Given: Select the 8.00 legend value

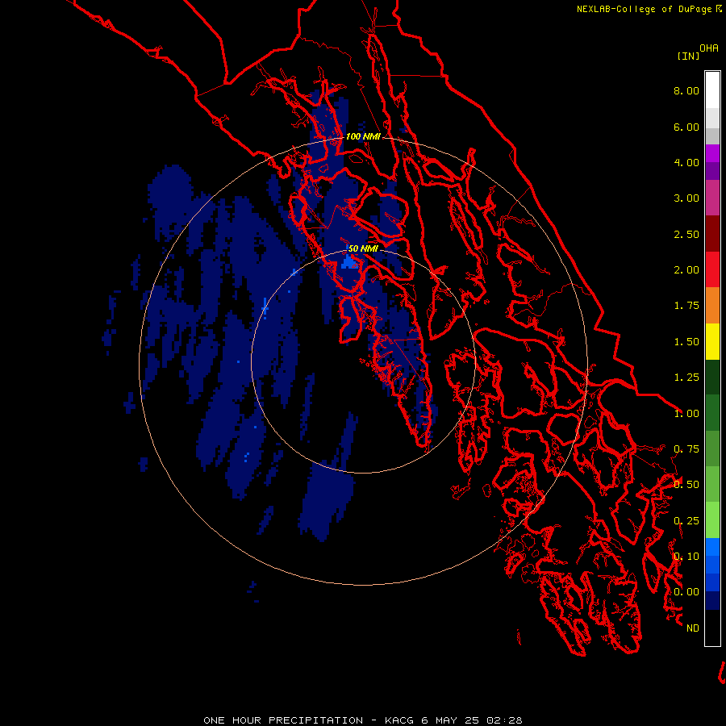Looking at the screenshot, I should tap(686, 90).
